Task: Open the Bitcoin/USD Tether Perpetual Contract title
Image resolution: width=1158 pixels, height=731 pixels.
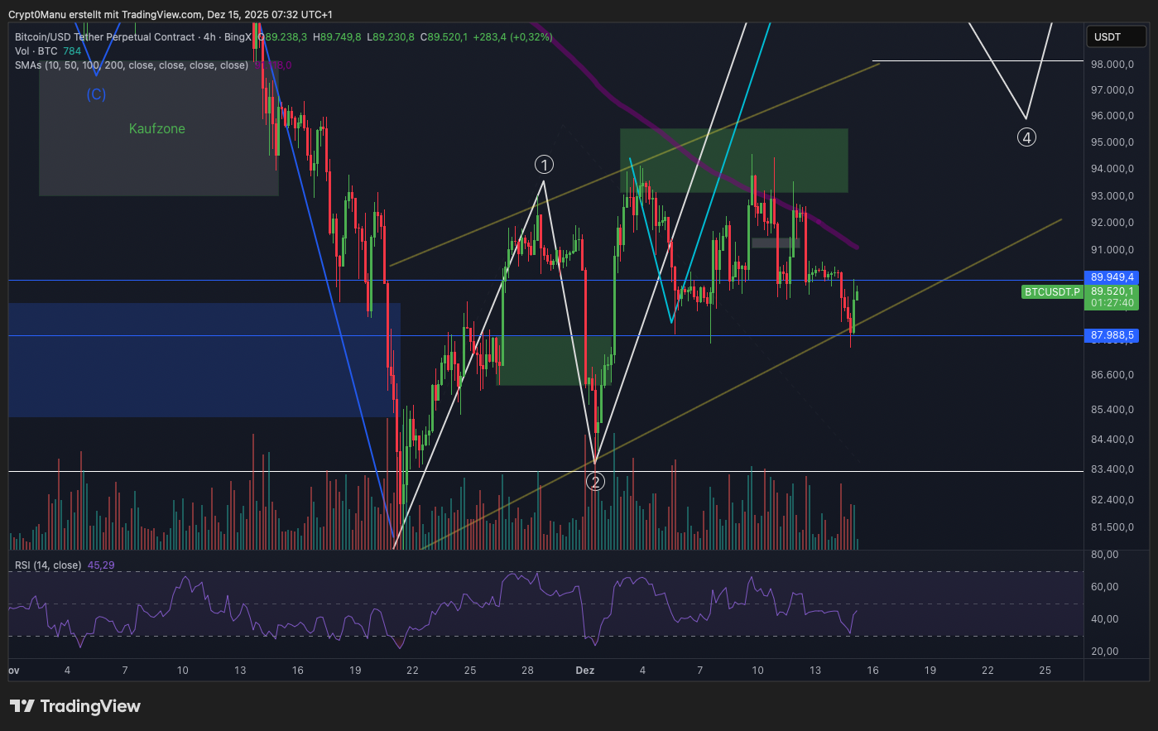Action: [105, 37]
